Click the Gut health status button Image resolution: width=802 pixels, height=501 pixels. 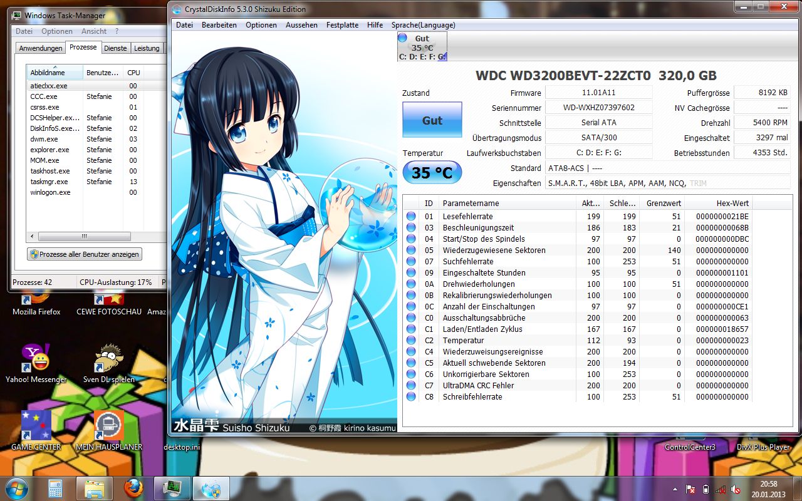click(x=432, y=120)
